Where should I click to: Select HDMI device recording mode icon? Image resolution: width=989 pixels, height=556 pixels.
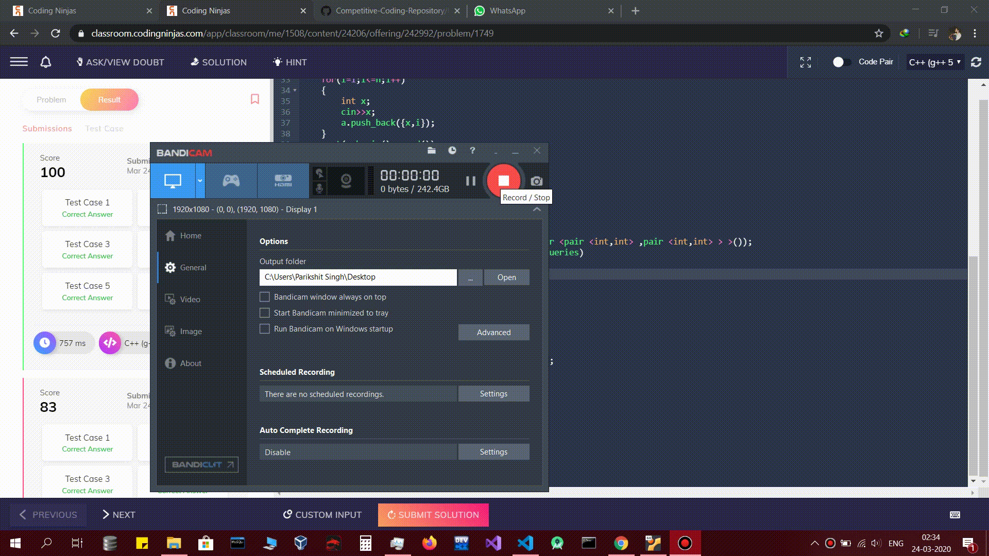[283, 181]
